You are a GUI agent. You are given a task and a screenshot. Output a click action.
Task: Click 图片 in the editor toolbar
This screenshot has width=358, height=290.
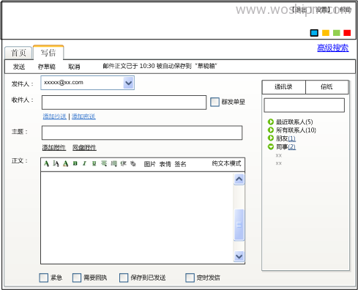pos(149,164)
